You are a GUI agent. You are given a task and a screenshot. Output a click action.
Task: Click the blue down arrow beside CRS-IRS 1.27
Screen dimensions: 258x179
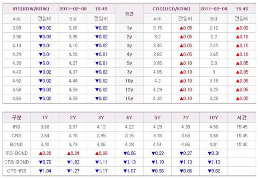[x=69, y=171]
